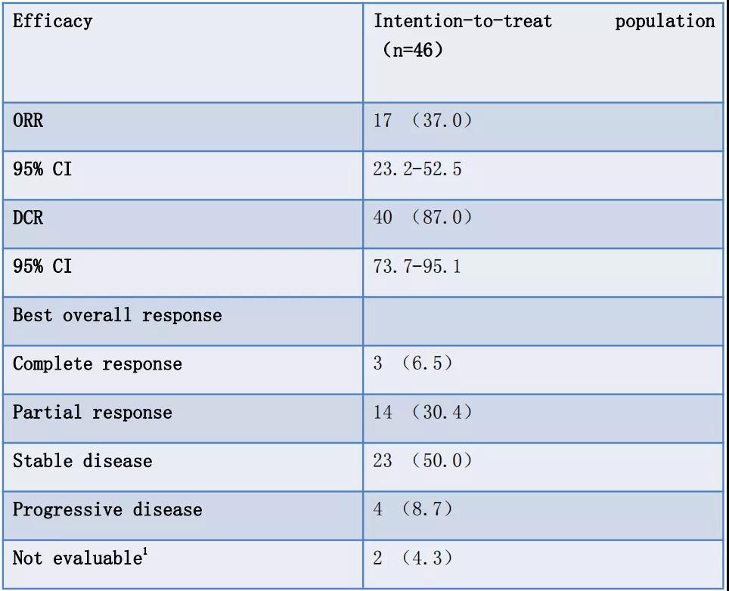Click the DCR row label
The height and width of the screenshot is (591, 729).
[x=29, y=218]
